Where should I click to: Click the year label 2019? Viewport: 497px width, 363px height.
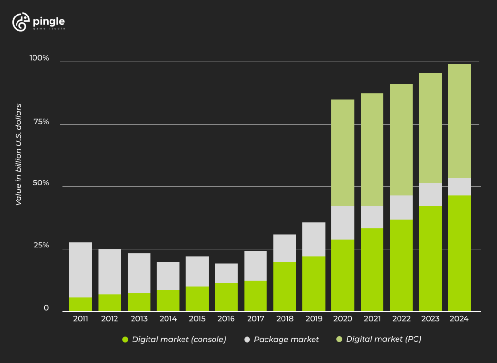point(314,319)
